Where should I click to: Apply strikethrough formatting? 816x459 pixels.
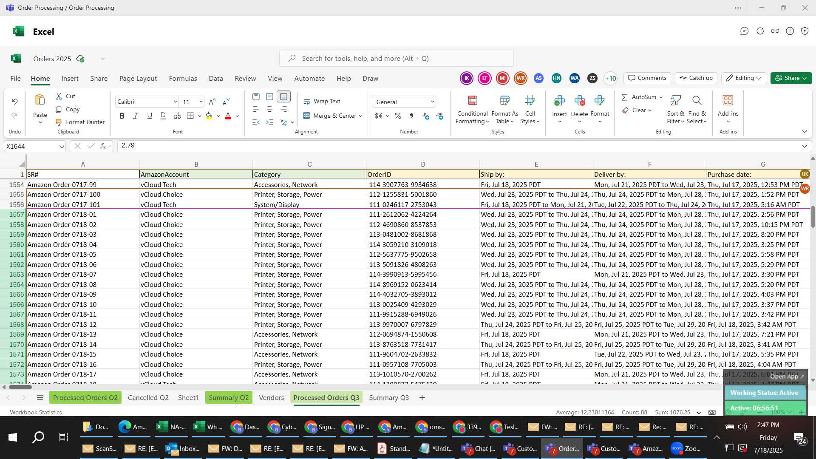pos(177,116)
